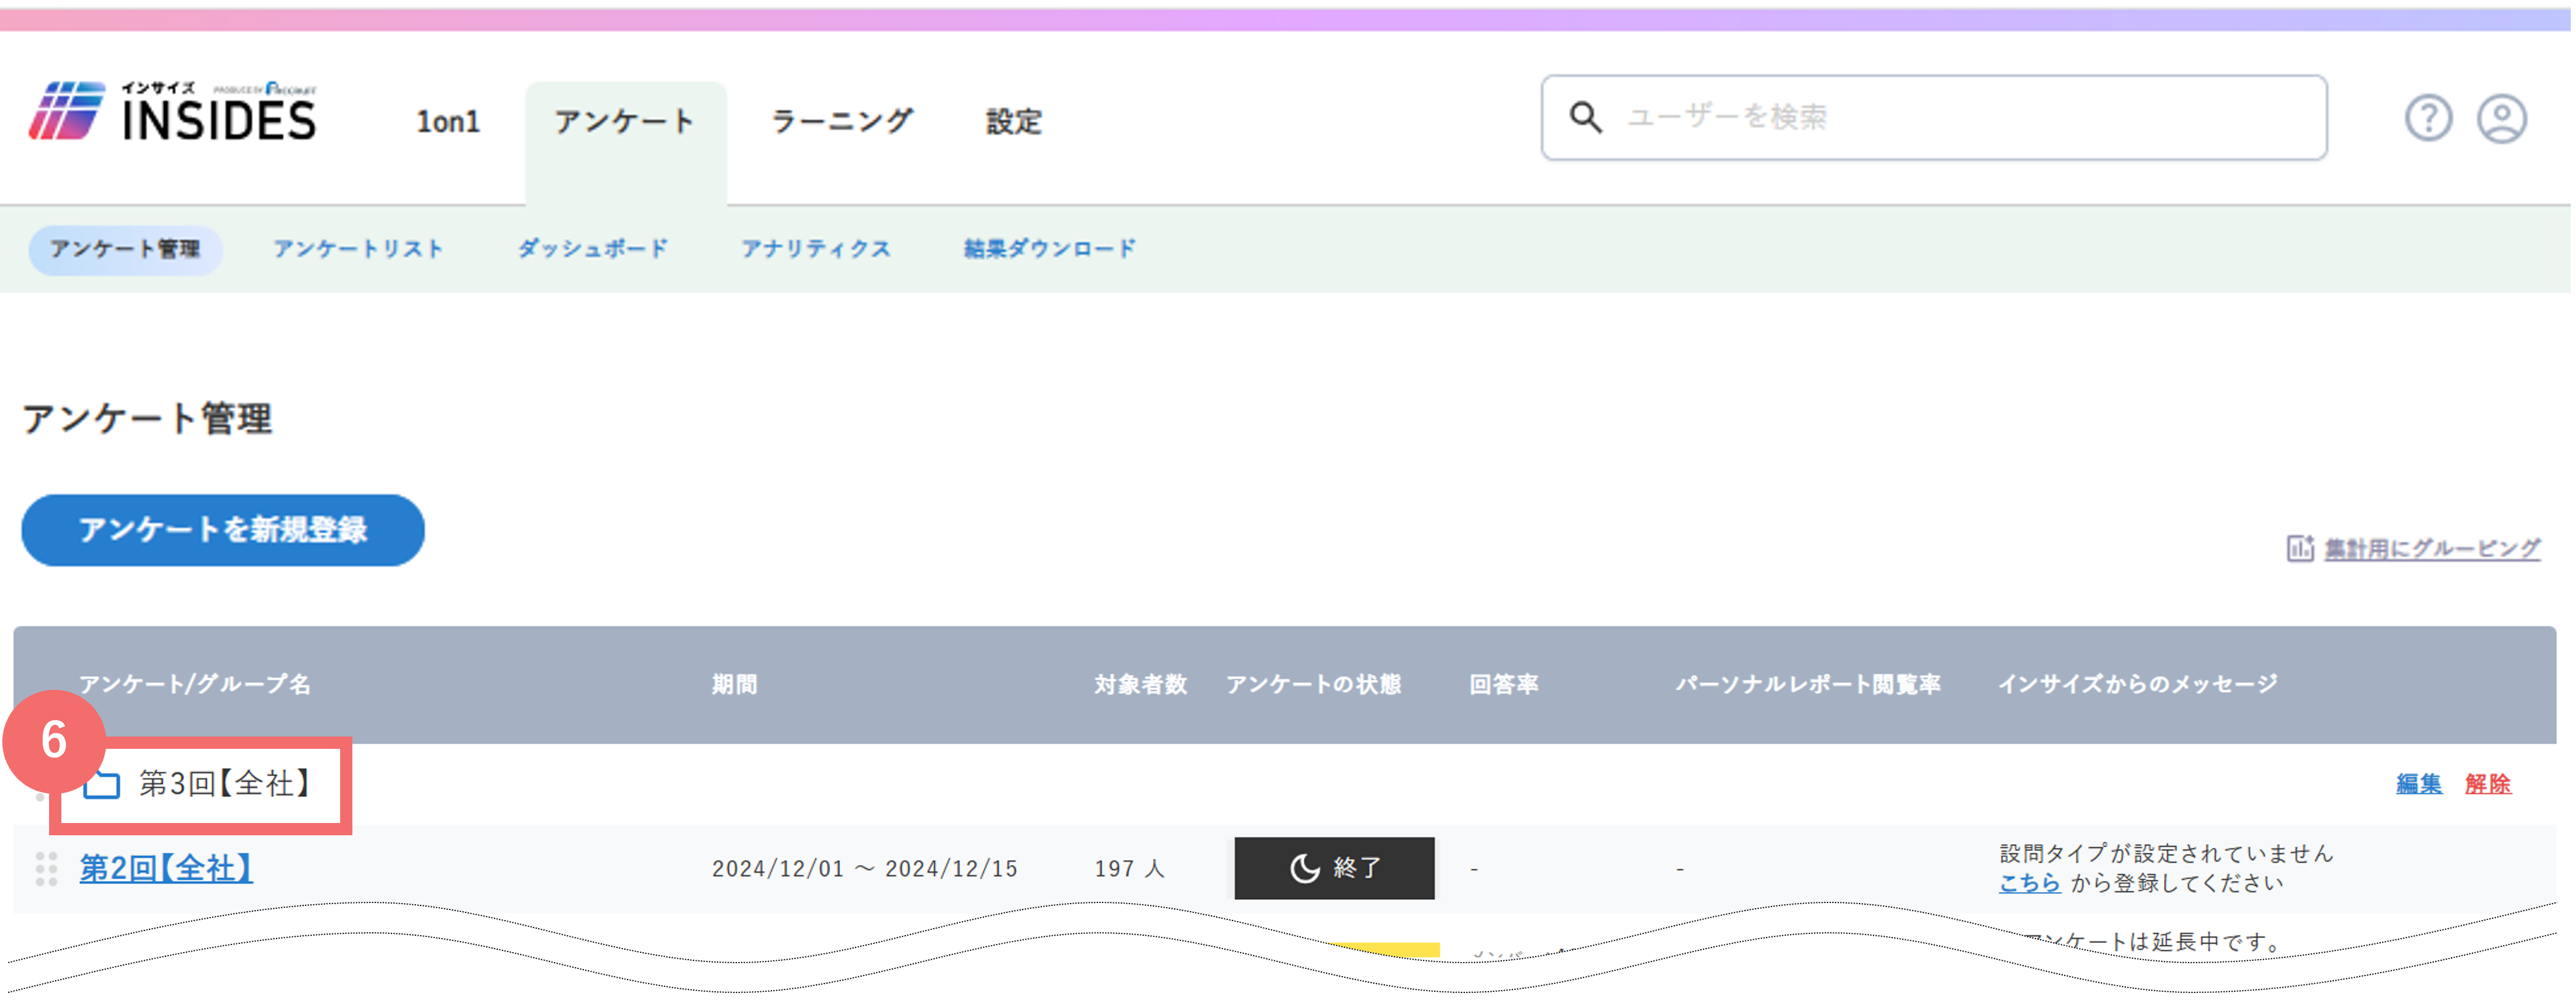Screen dimensions: 2576x1007
Task: Open the user account profile icon
Action: [2502, 119]
